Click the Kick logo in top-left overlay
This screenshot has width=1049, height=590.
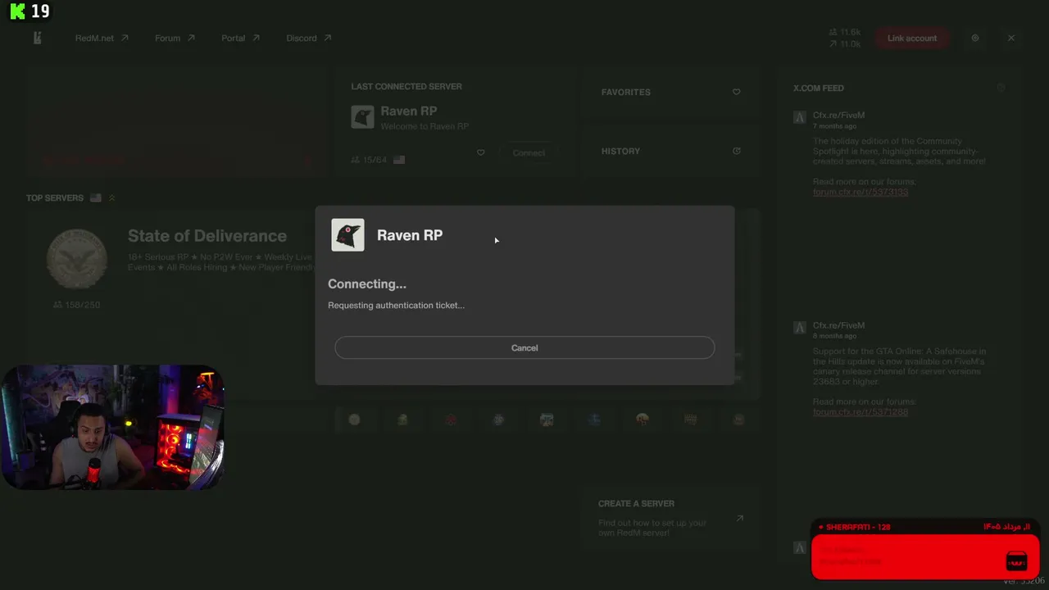(17, 11)
